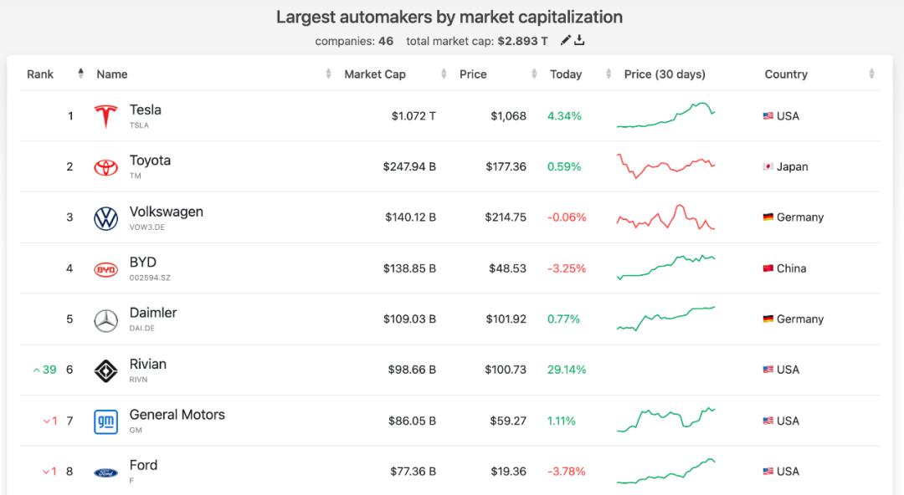904x495 pixels.
Task: Sort by Market Cap column header
Action: click(x=375, y=74)
